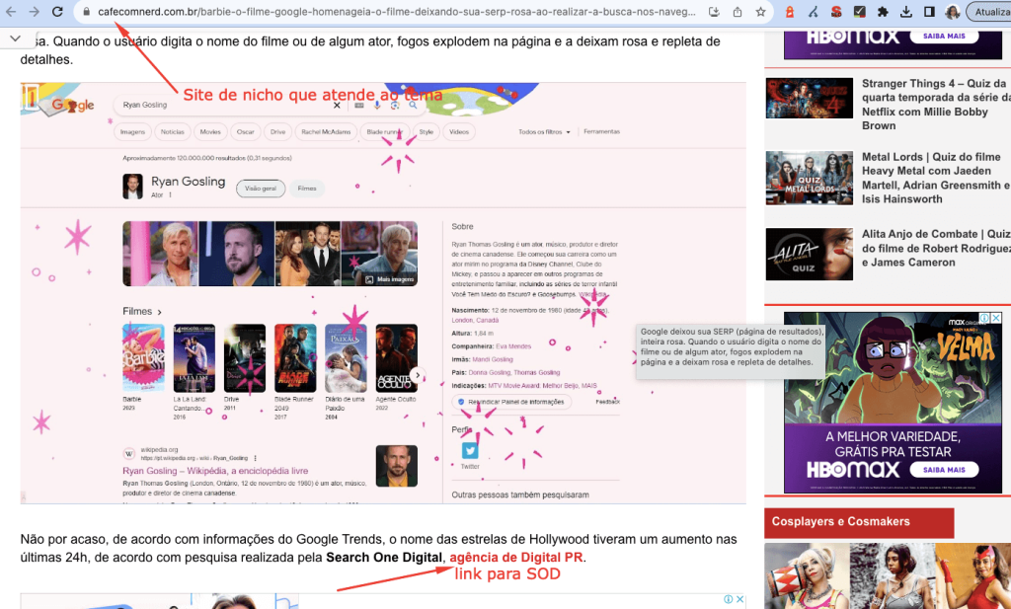Viewport: 1011px width, 609px height.
Task: Open the Alita quiz thumbnail
Action: tap(810, 254)
